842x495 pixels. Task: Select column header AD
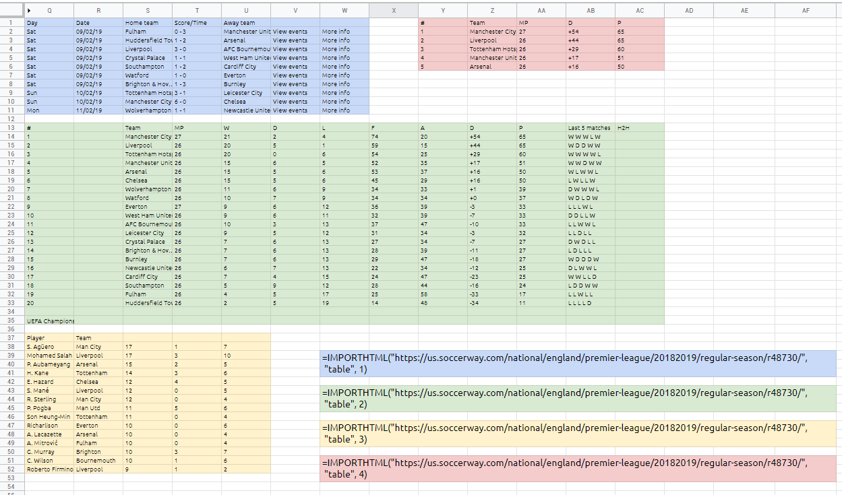point(688,11)
